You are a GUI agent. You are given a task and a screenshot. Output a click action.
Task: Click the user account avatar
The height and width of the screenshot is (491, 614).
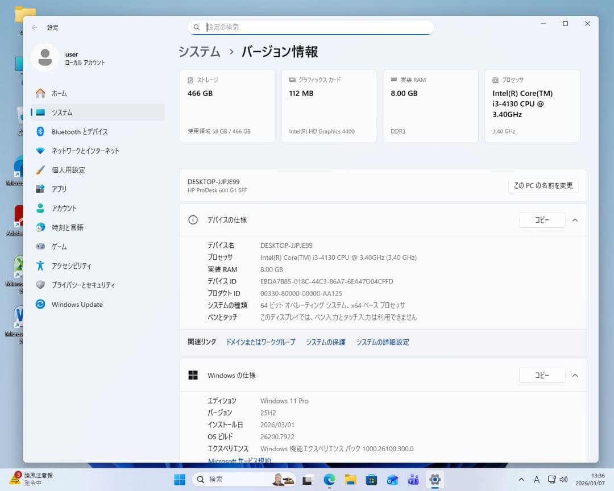click(45, 57)
